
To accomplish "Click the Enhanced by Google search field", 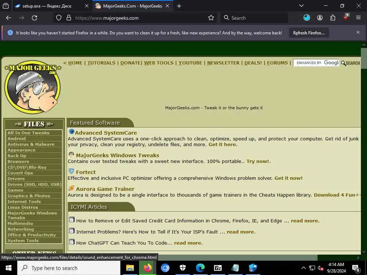I will [316, 63].
